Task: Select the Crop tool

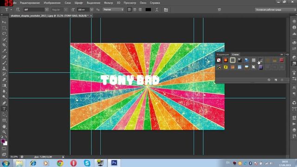Action: point(4,45)
